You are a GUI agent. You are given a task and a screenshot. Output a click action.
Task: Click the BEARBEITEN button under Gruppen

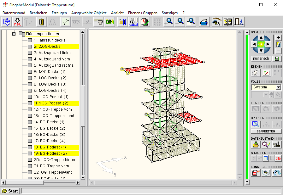(x=266, y=131)
